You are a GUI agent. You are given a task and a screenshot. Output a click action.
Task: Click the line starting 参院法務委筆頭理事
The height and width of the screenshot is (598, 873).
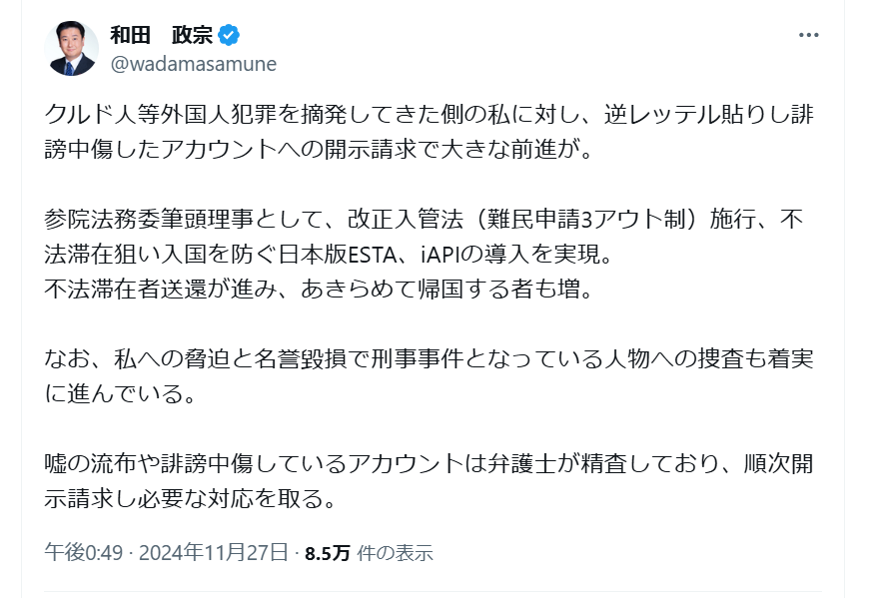[424, 220]
